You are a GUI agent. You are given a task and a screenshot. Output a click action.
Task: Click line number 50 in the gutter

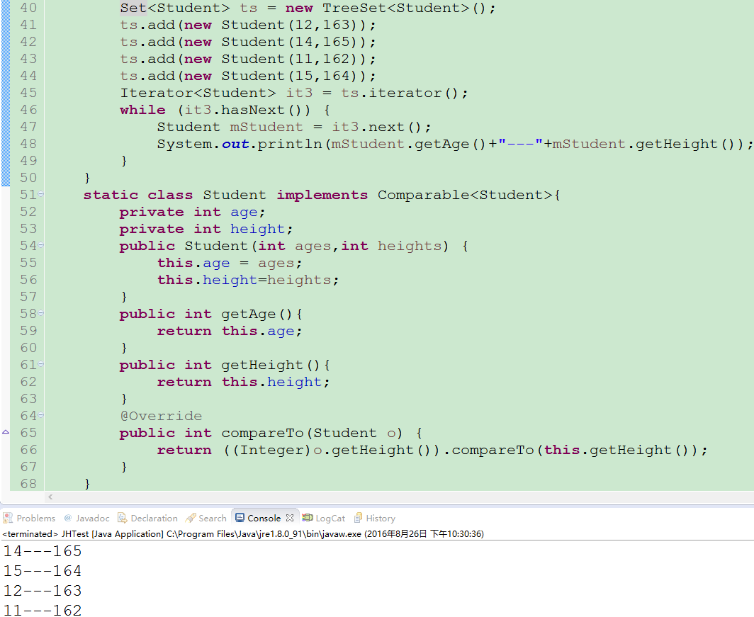(x=28, y=178)
